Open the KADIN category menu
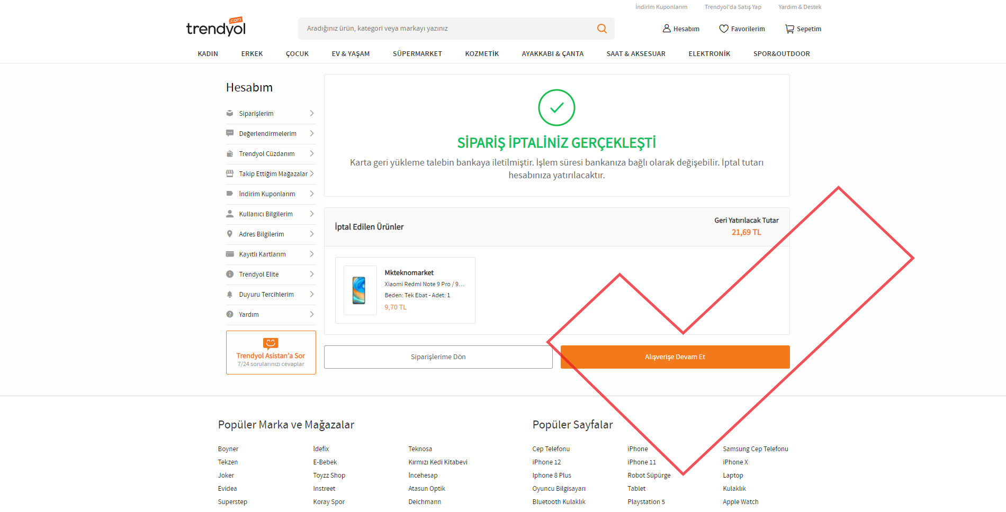This screenshot has height=512, width=1006. click(208, 54)
